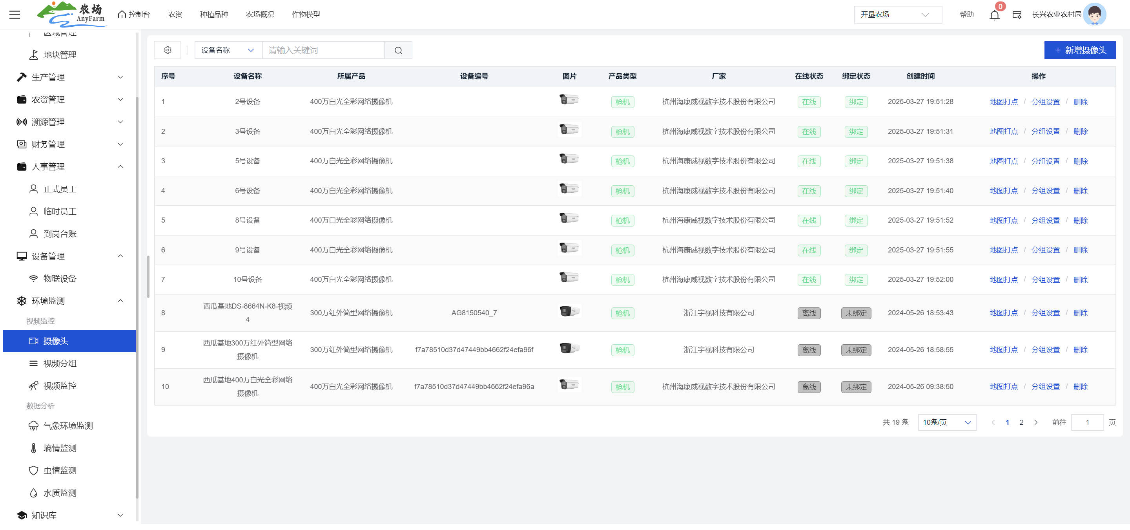
Task: Select 虫情监测 shield icon item
Action: 60,470
